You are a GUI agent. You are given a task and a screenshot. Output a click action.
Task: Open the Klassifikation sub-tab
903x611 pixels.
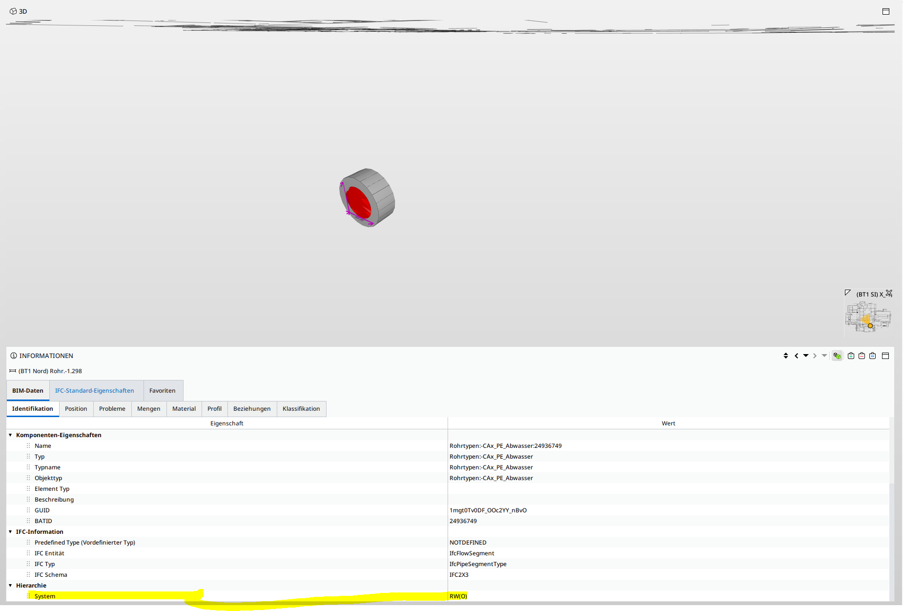301,409
